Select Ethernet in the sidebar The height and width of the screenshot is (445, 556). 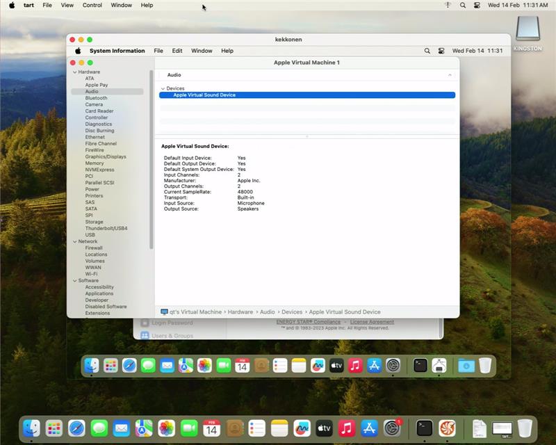coord(95,137)
